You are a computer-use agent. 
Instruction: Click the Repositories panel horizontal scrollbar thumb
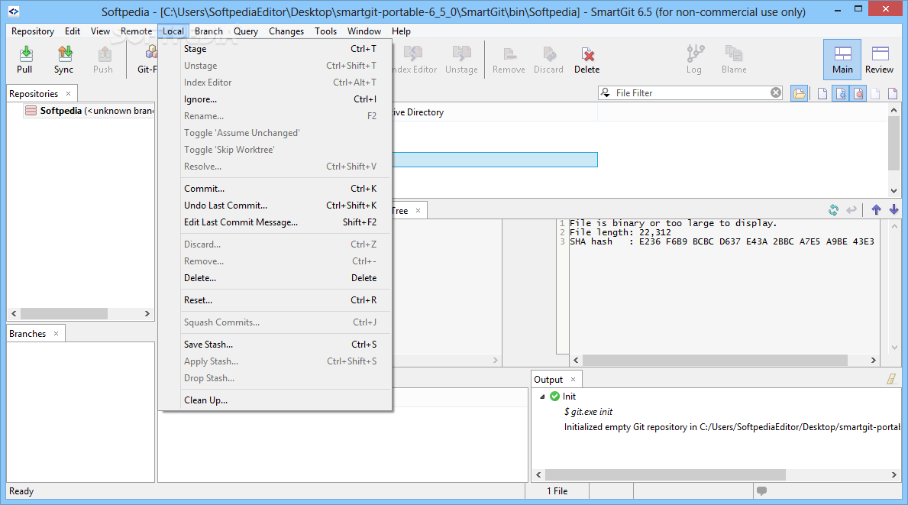[63, 313]
